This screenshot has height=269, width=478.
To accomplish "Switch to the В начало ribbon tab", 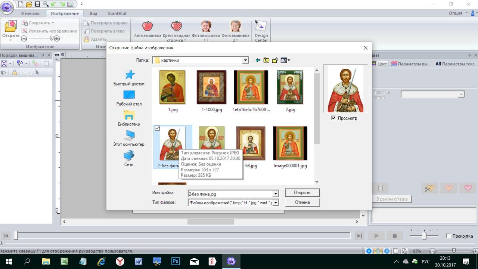I will pyautogui.click(x=30, y=13).
